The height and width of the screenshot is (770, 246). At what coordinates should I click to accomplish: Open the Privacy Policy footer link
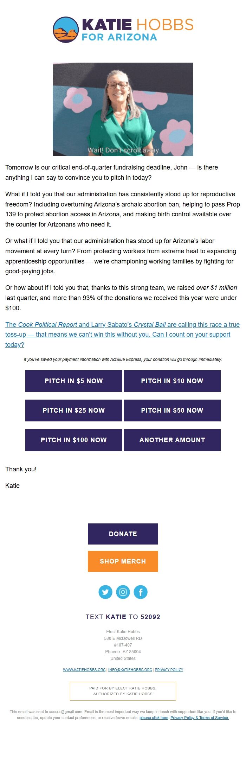169,670
